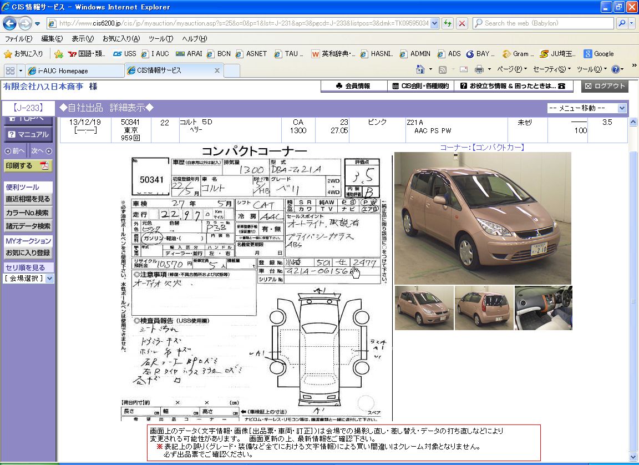Click the 次へ next navigation button
The height and width of the screenshot is (465, 639).
pos(41,151)
